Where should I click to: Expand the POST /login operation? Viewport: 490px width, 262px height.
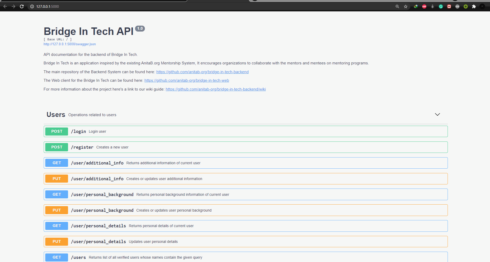(246, 131)
